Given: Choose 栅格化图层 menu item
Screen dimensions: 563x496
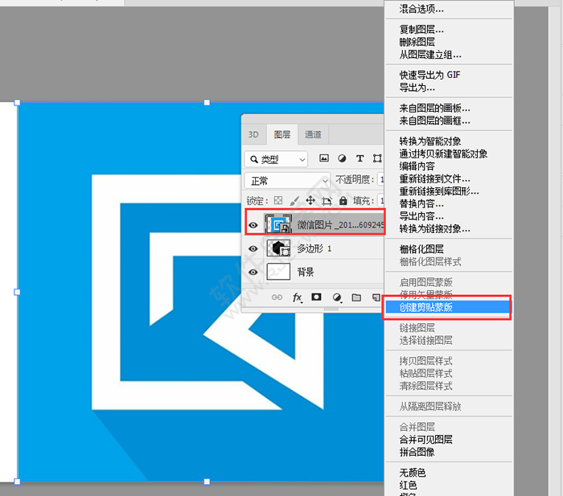Looking at the screenshot, I should point(421,249).
